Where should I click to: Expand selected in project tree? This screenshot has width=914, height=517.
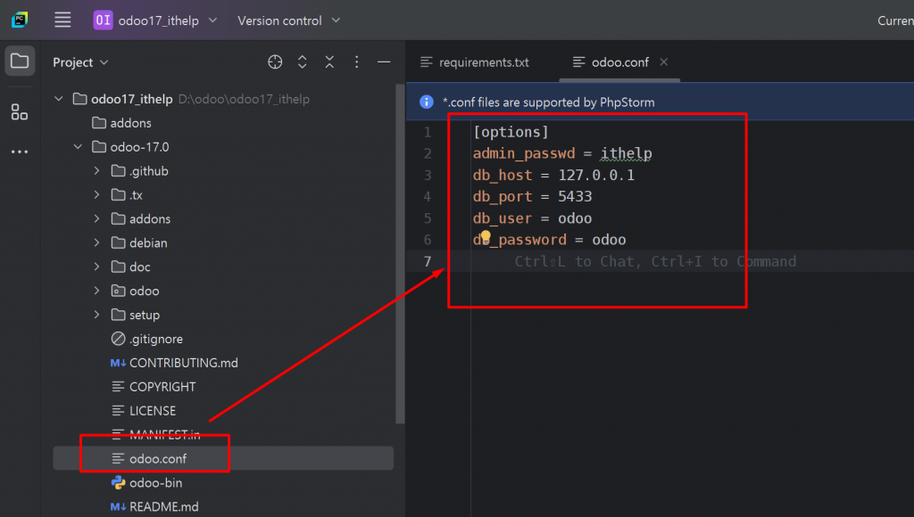(x=302, y=62)
